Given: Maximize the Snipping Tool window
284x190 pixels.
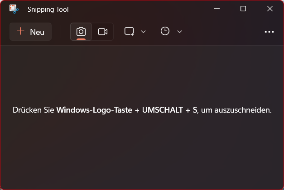Looking at the screenshot, I should coord(243,9).
